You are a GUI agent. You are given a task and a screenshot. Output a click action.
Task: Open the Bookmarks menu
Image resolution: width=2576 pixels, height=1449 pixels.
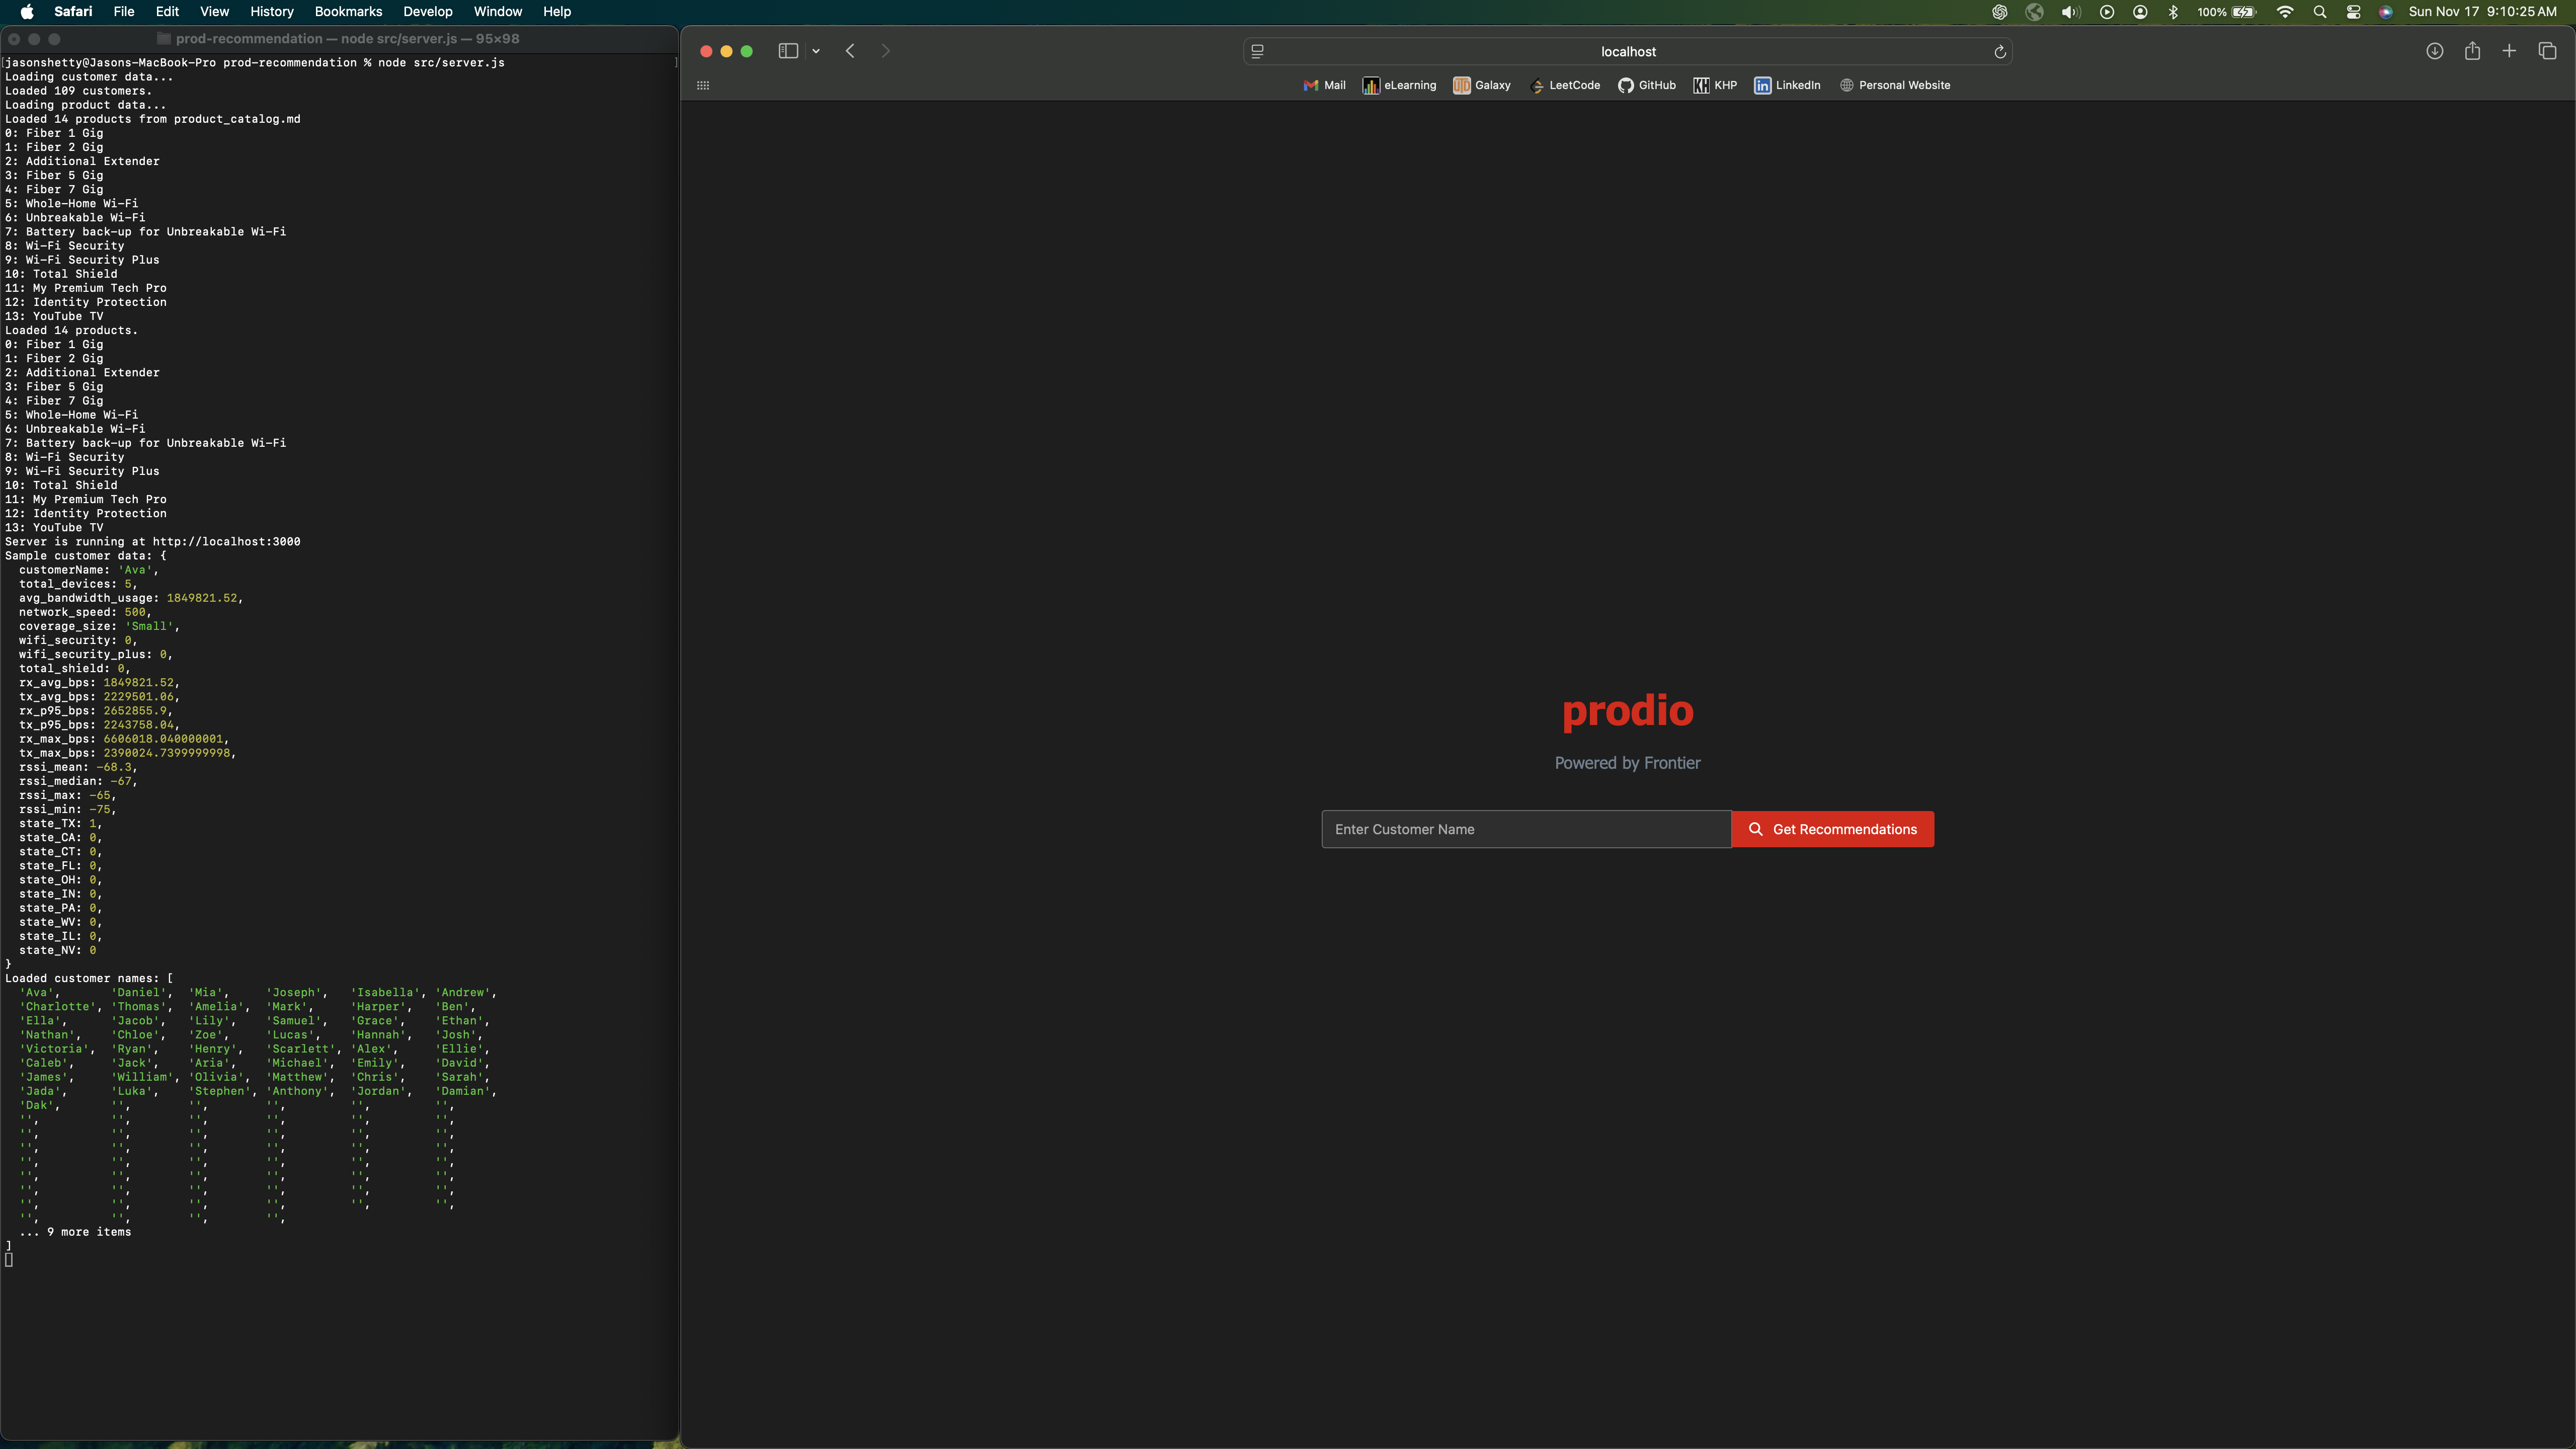(348, 12)
